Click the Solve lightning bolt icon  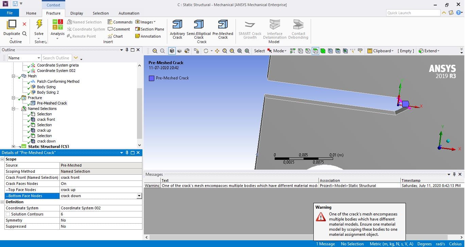coord(39,25)
